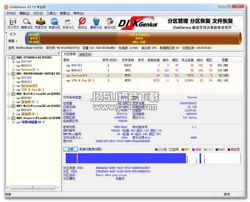
Task: Collapse the HD2:MsftVirtualDisk(20GB) node
Action: click(9, 94)
